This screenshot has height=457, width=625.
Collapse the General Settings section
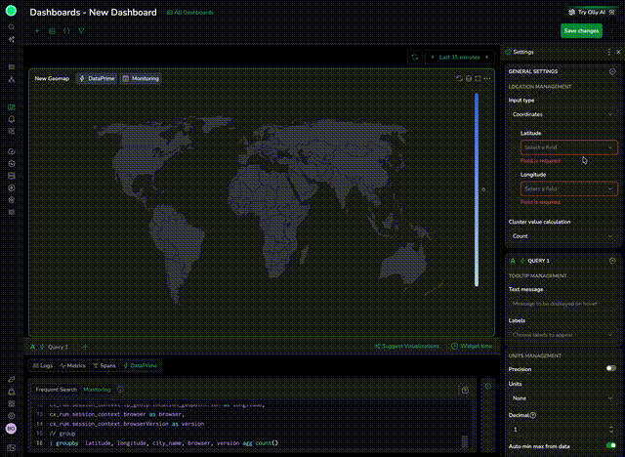tap(611, 71)
